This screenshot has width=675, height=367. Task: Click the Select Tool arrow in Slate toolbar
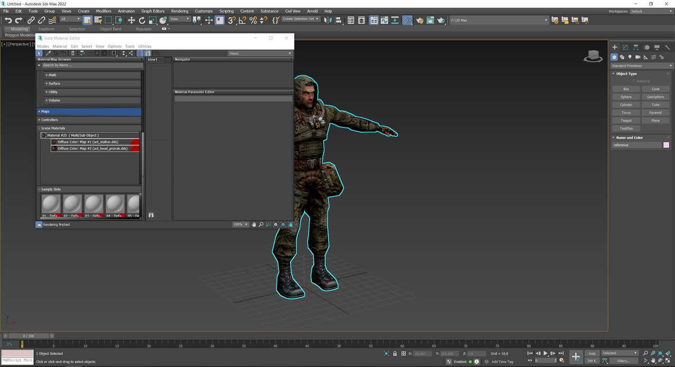click(x=39, y=53)
